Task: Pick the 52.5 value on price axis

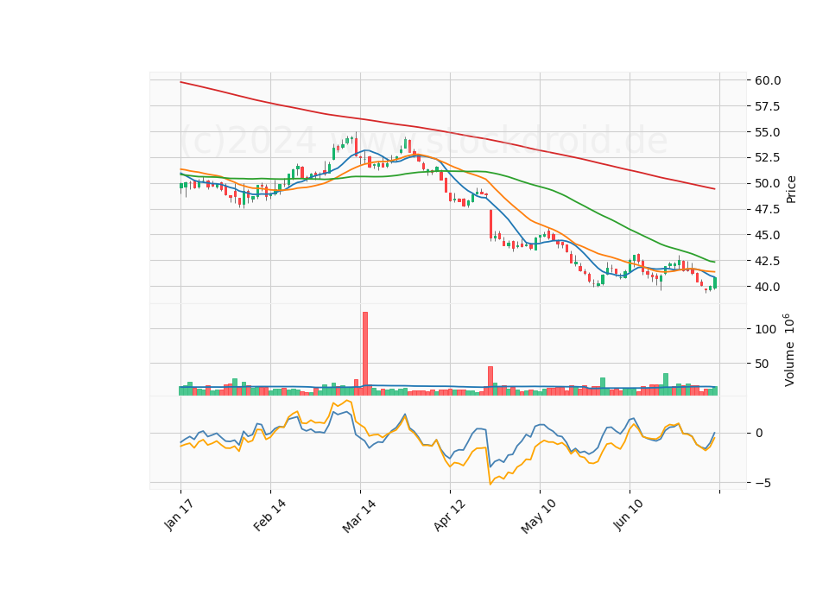Action: tap(768, 157)
